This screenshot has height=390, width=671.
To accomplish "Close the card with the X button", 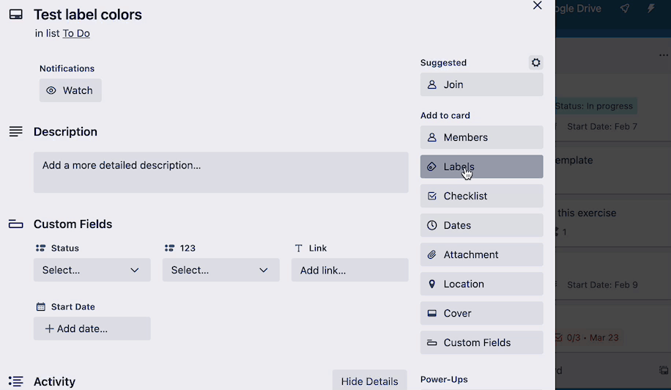I will click(x=538, y=5).
